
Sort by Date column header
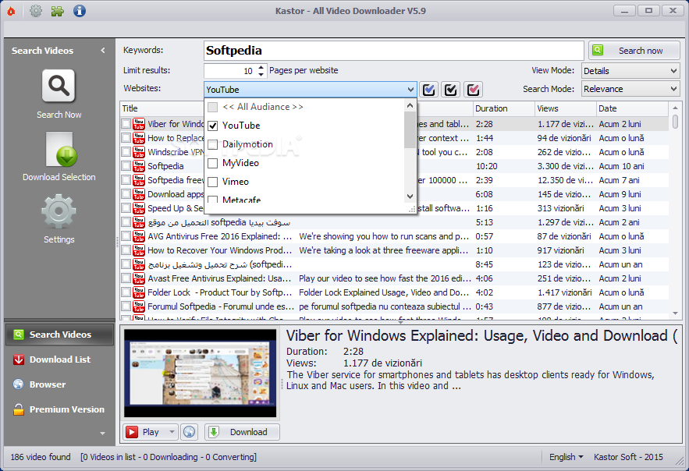[x=632, y=108]
